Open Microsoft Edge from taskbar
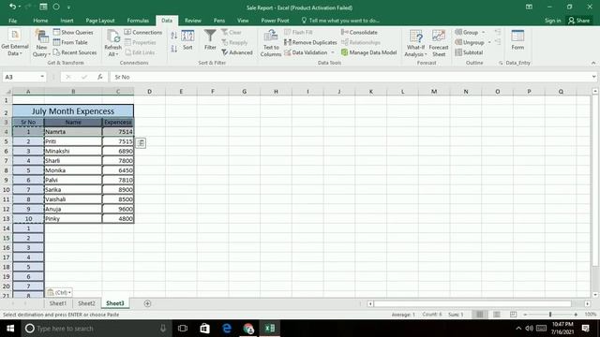600x337 pixels. tap(227, 329)
